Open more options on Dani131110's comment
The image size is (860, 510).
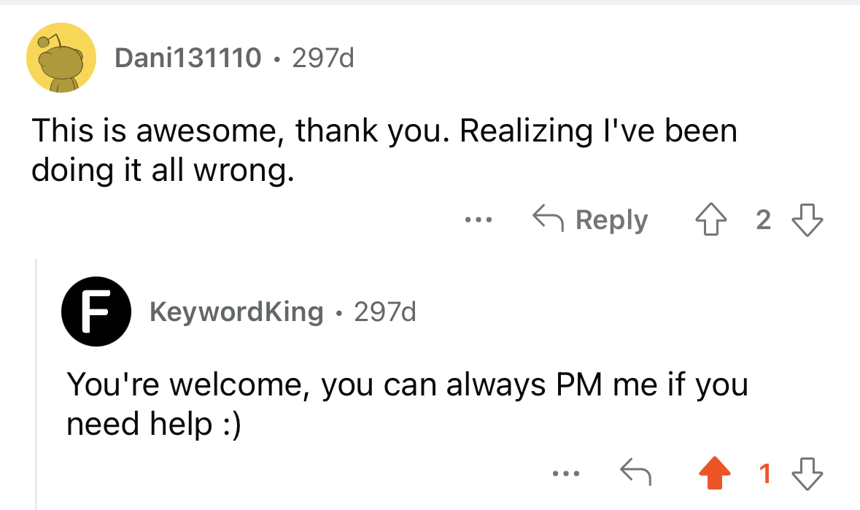point(479,220)
